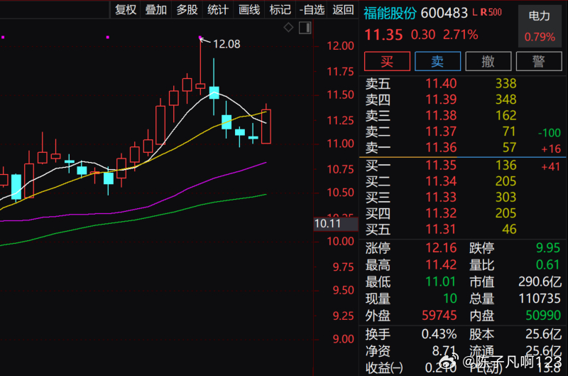Click stock name 福能股份
Screen dimensions: 568x376
click(390, 13)
